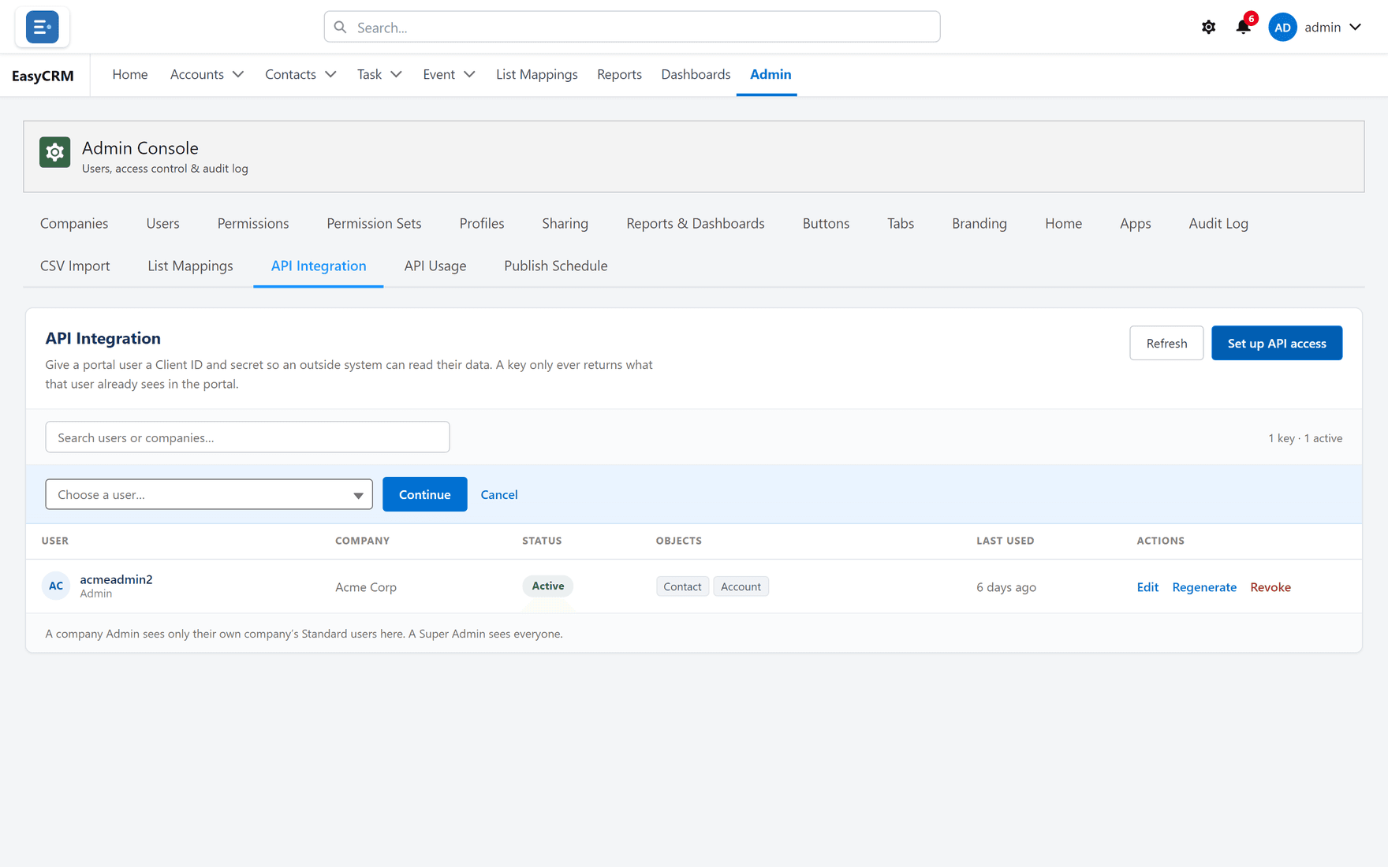Click the Admin Console gear icon

pyautogui.click(x=55, y=152)
